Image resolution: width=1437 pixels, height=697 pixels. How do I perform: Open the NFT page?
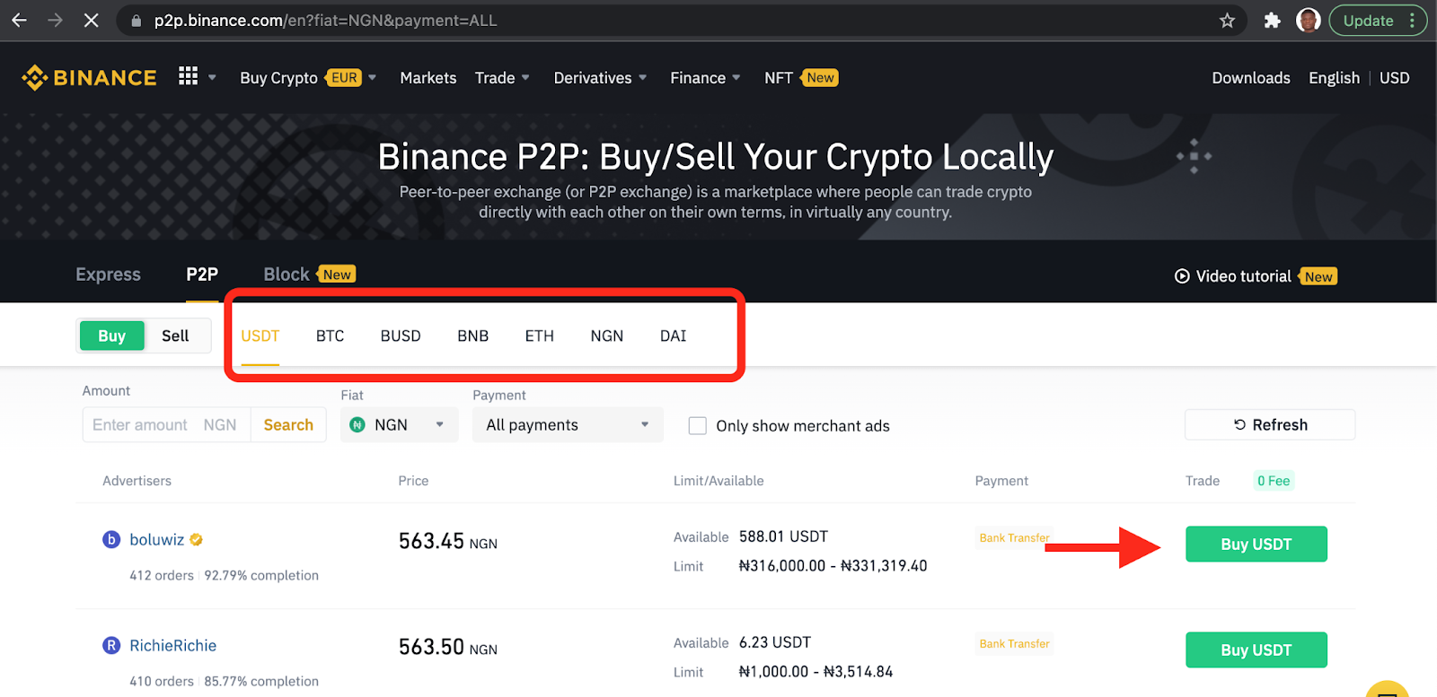point(778,78)
